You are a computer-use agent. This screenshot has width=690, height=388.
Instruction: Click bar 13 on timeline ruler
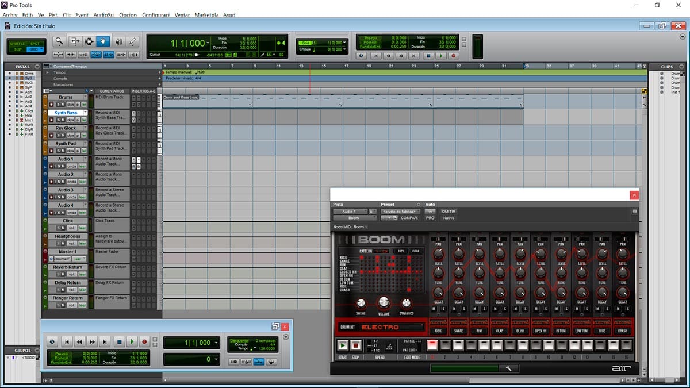301,66
